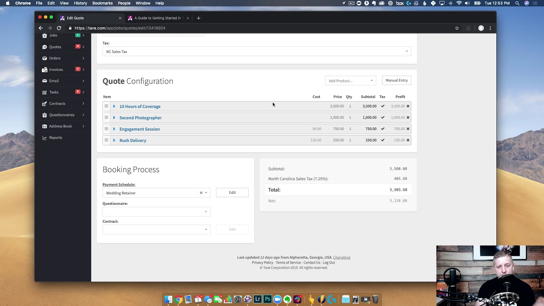Click the Questionnaires icon in sidebar
Viewport: 544px width, 306px height.
click(45, 115)
